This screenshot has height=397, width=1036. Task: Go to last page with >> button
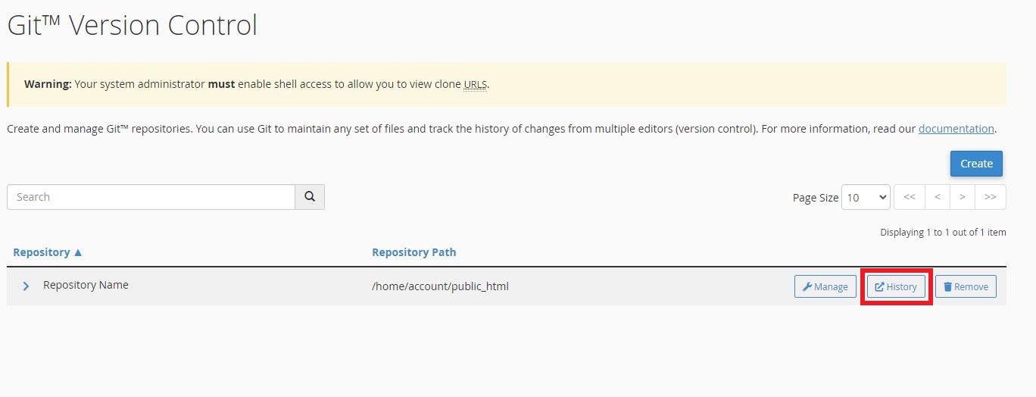tap(991, 197)
